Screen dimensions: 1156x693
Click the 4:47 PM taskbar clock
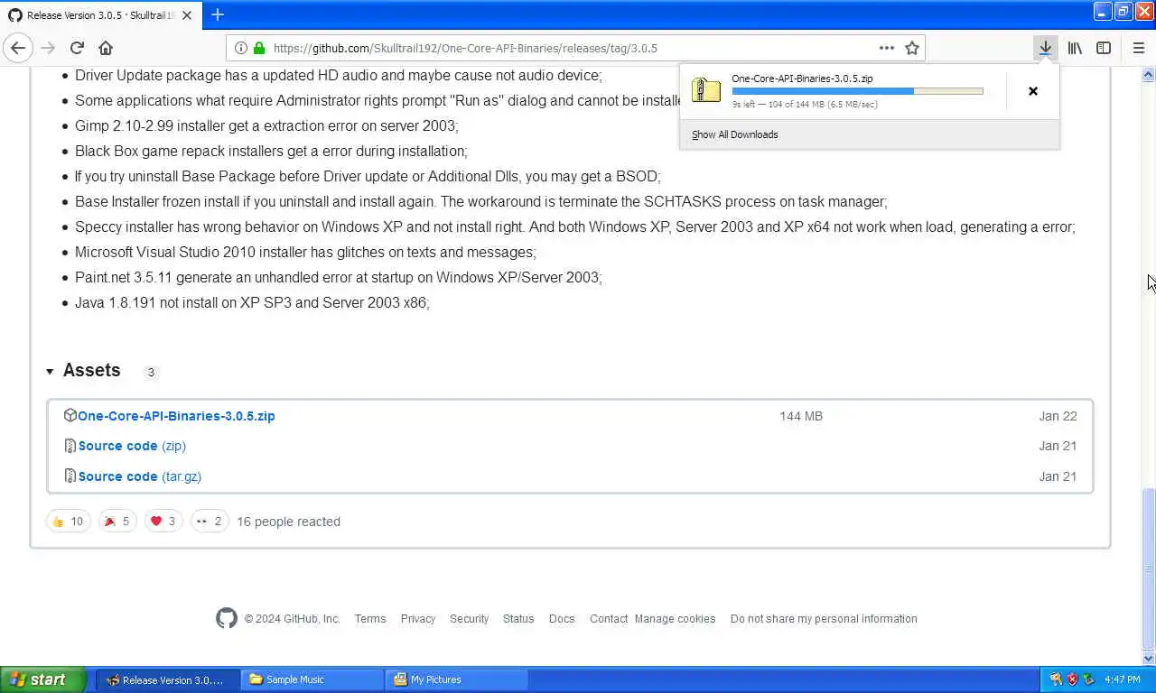click(1122, 679)
